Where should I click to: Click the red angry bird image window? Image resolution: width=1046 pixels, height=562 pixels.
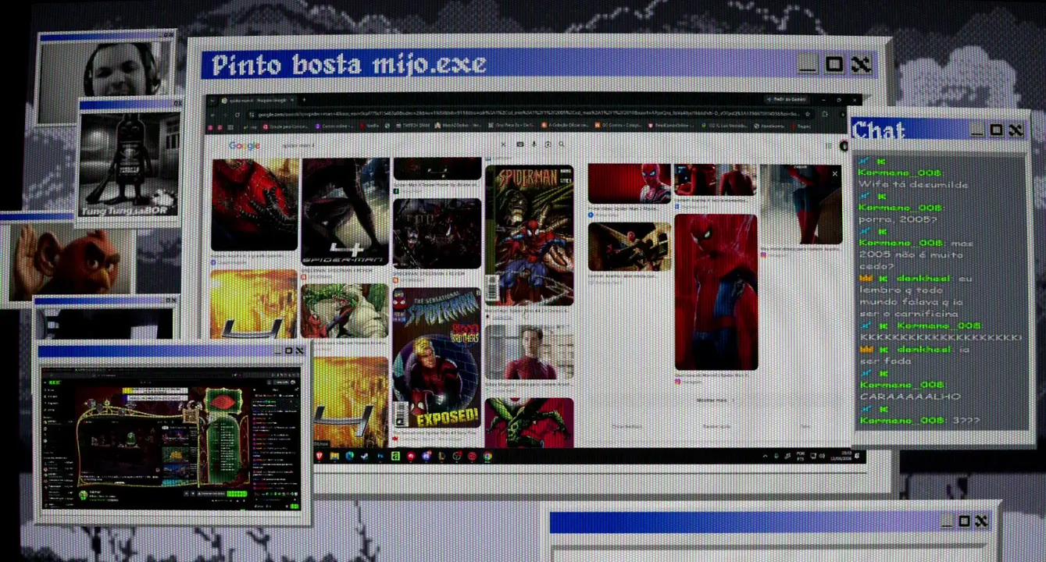tap(69, 261)
